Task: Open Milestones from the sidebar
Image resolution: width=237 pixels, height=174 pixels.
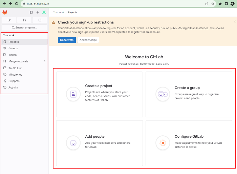Action: click(15, 75)
